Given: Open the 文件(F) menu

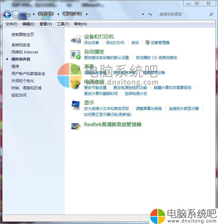Looking at the screenshot, I should tap(12, 24).
